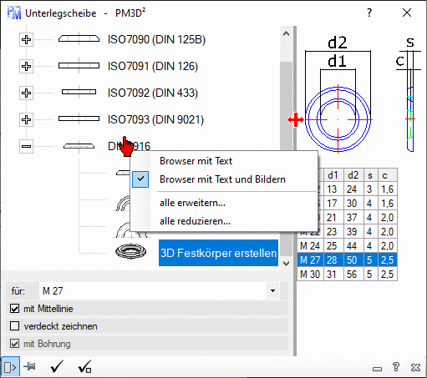This screenshot has height=378, width=427.
Task: Choose Browser mit Text menu entry
Action: [x=196, y=161]
